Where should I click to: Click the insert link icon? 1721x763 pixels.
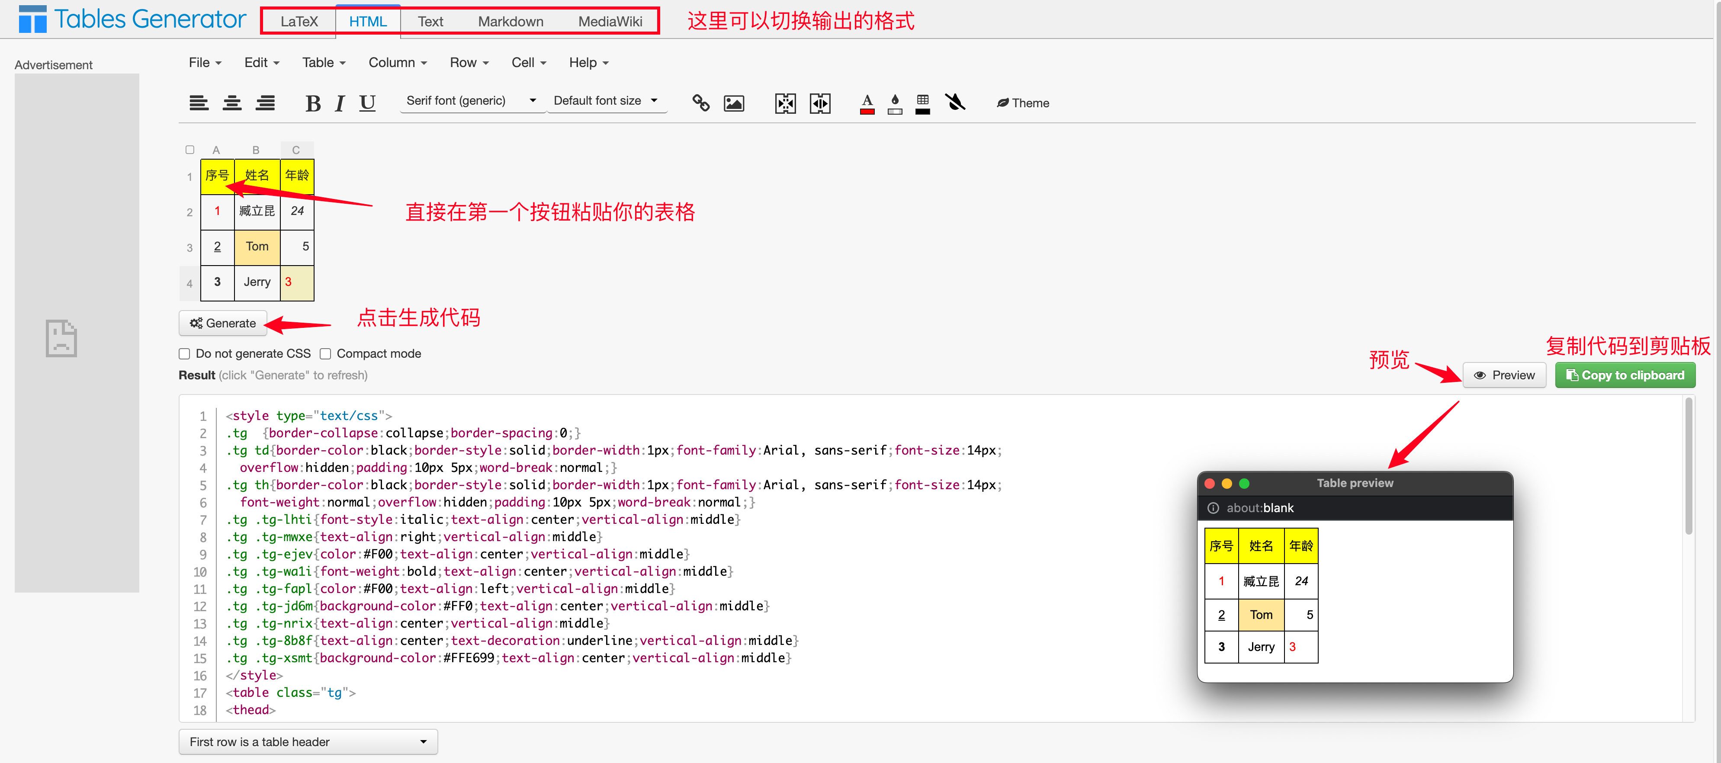(700, 103)
